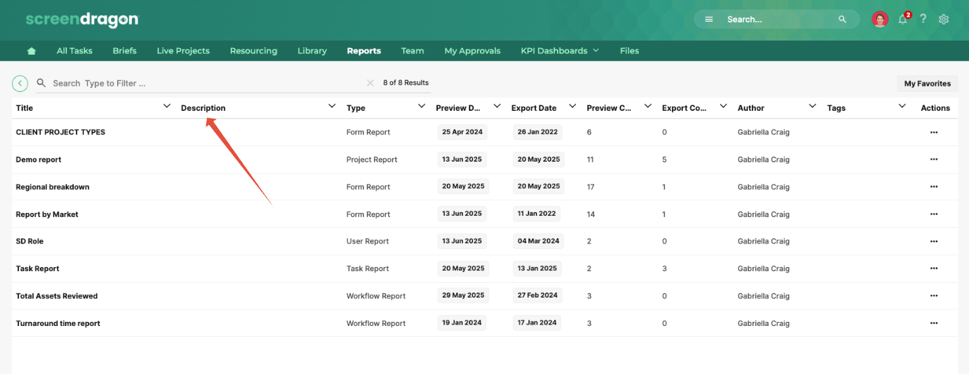Click the circular back arrow button

20,83
